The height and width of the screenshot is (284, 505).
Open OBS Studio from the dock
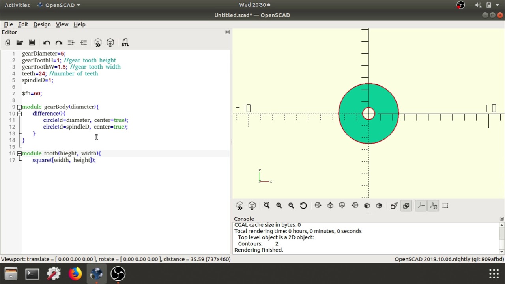click(x=118, y=274)
